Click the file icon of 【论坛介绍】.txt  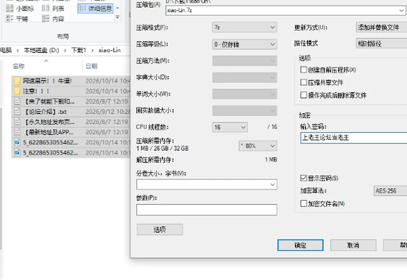pos(17,111)
